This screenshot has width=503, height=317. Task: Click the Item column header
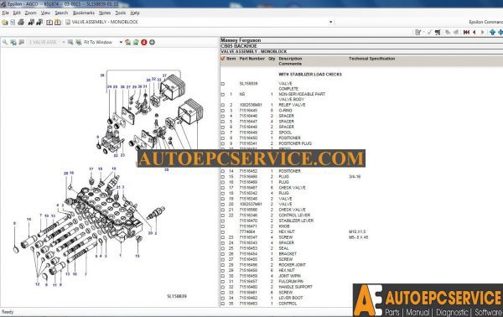(231, 59)
